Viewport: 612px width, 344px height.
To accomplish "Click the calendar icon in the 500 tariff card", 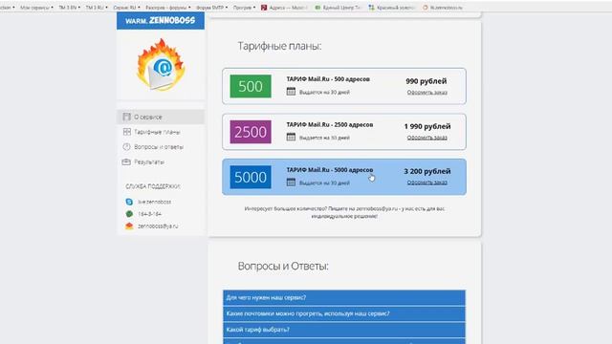I will 291,92.
